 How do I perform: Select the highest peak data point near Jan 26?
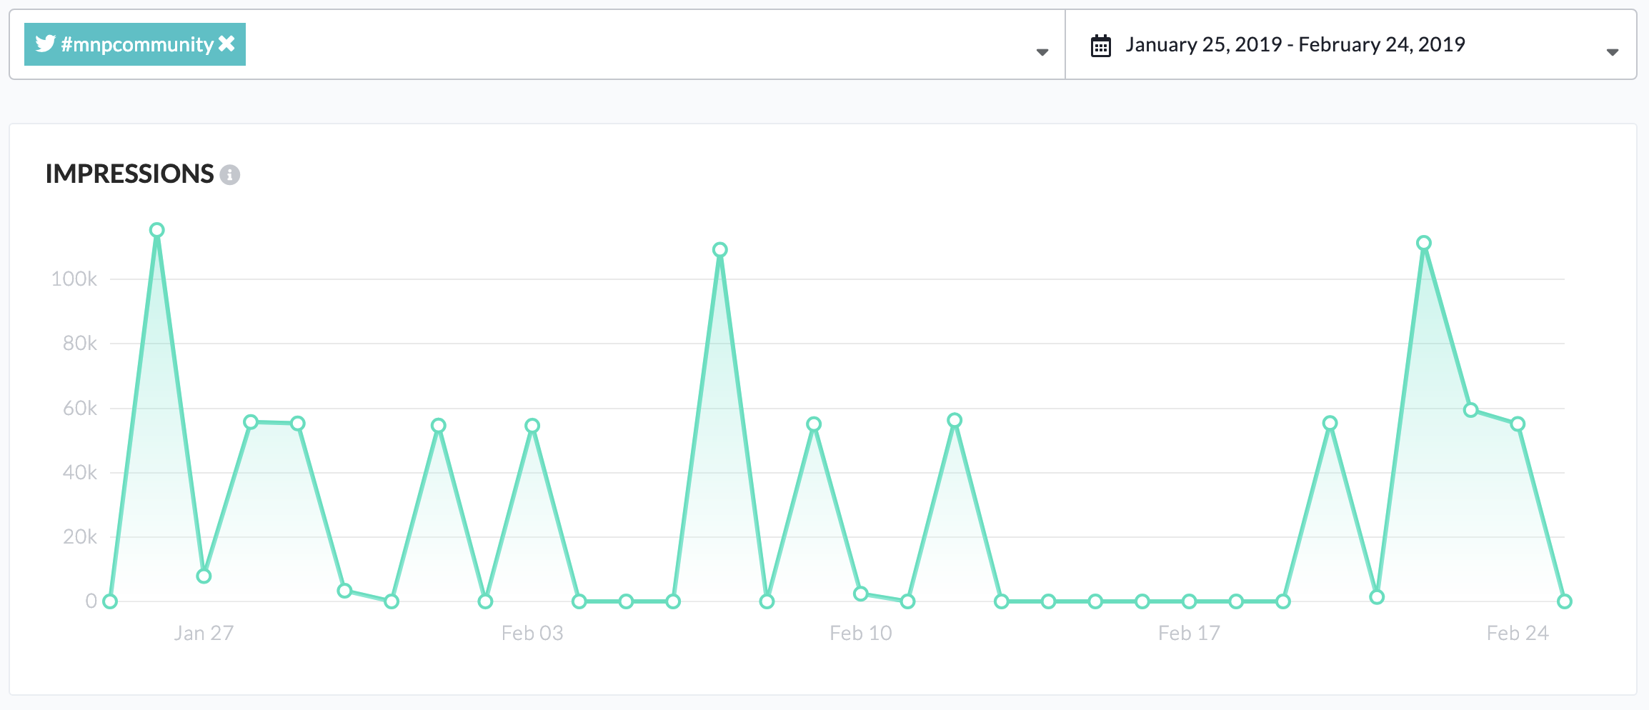[x=157, y=230]
